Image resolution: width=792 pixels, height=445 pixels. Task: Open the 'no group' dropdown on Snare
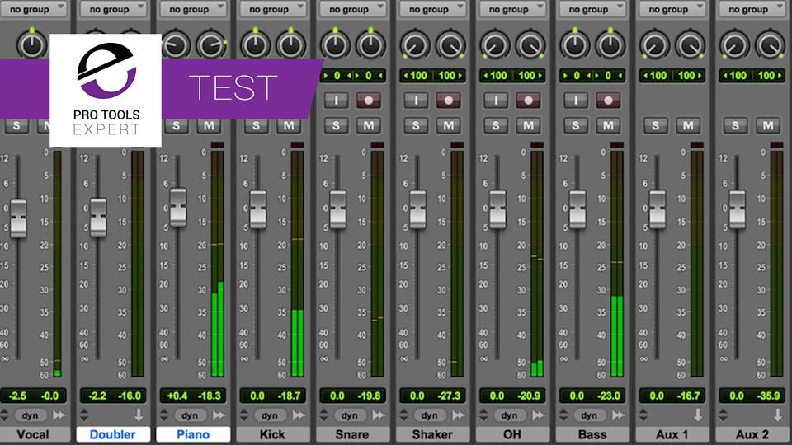352,9
